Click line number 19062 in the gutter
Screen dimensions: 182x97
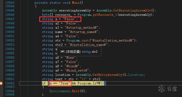[10, 83]
